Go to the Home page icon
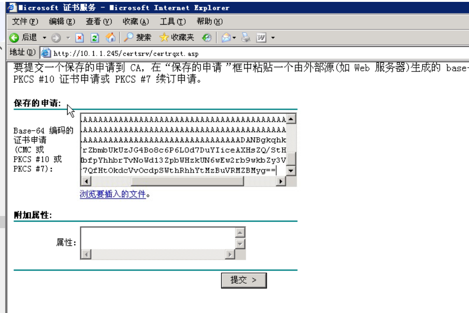This screenshot has width=469, height=313. coord(111,37)
